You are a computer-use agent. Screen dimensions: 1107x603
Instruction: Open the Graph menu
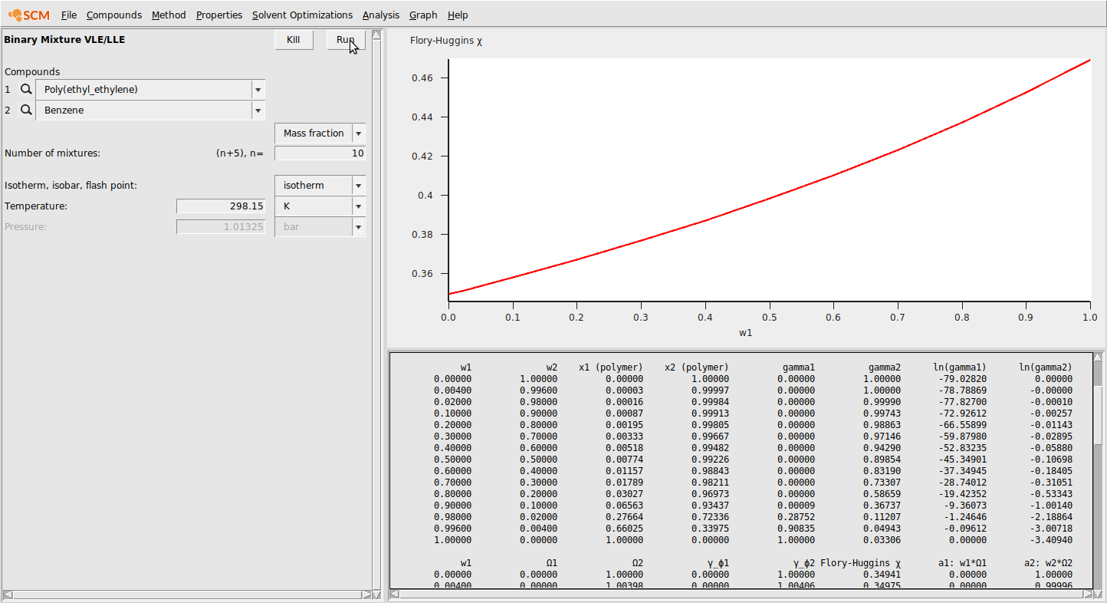click(423, 15)
